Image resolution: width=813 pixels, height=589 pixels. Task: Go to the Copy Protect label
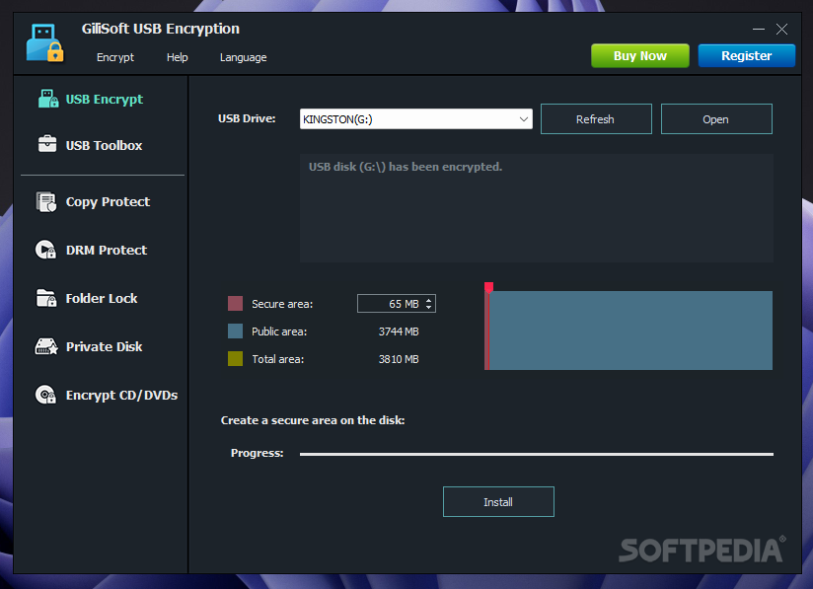(108, 201)
